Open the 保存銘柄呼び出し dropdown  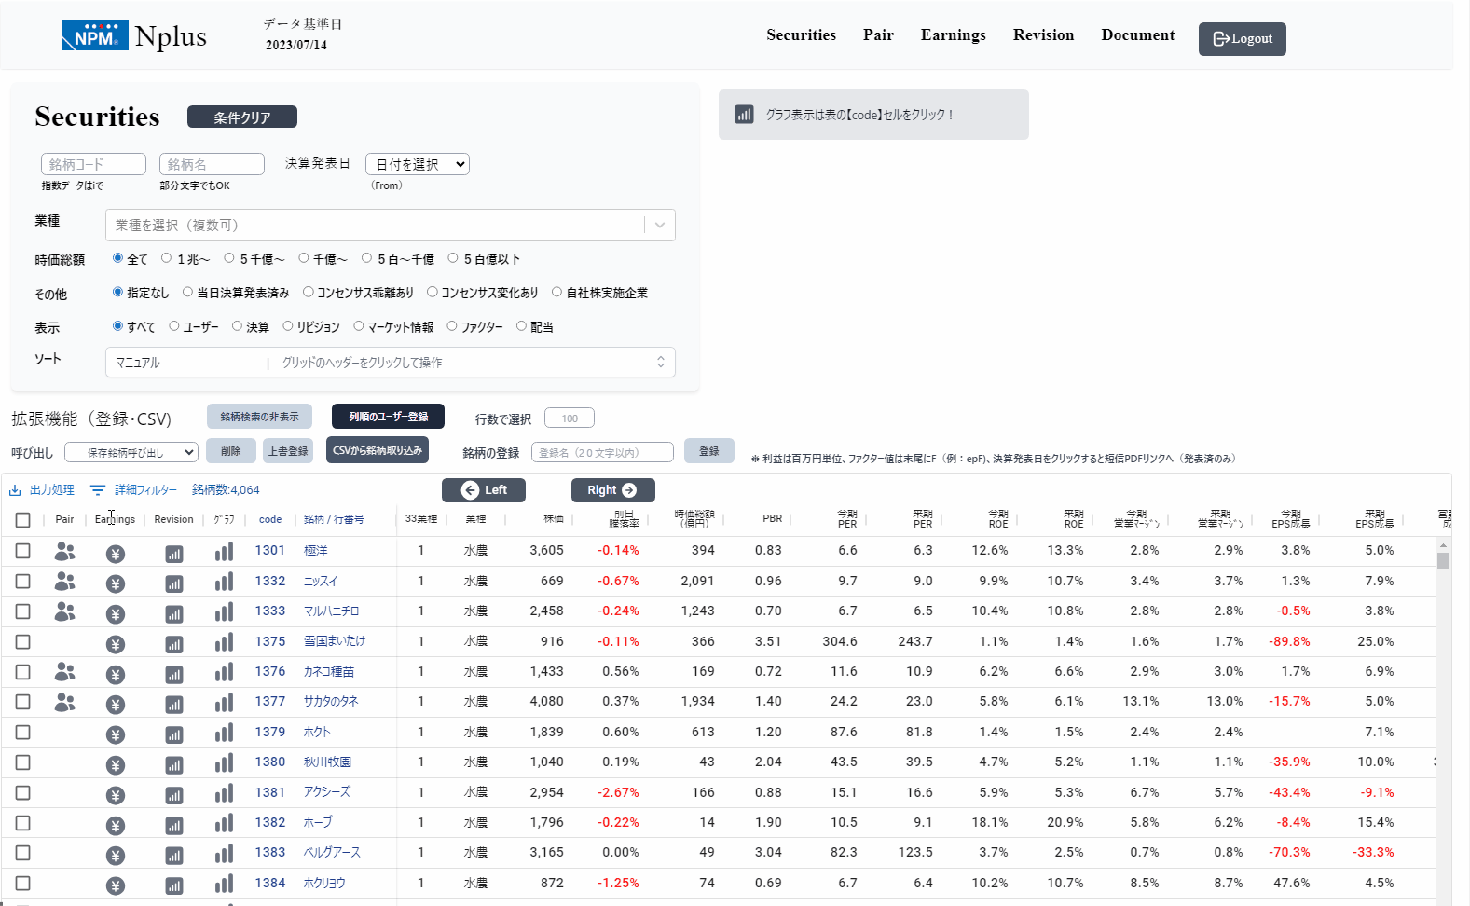(x=131, y=452)
